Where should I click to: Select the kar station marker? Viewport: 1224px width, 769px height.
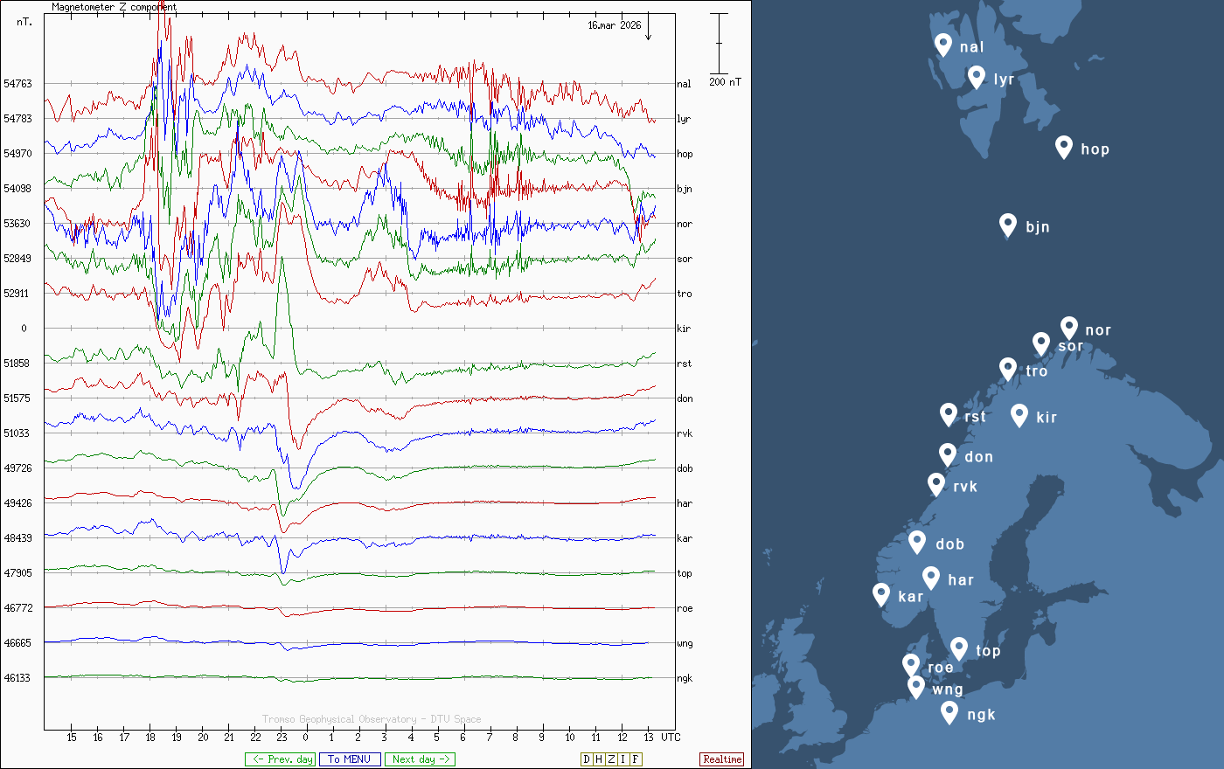[x=881, y=594]
